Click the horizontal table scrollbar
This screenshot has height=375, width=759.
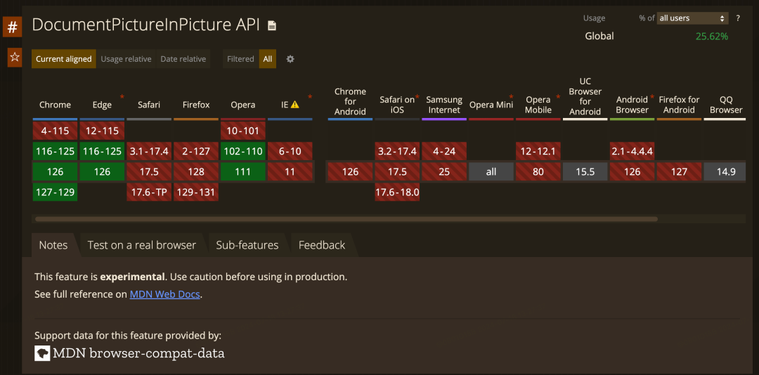tap(346, 219)
